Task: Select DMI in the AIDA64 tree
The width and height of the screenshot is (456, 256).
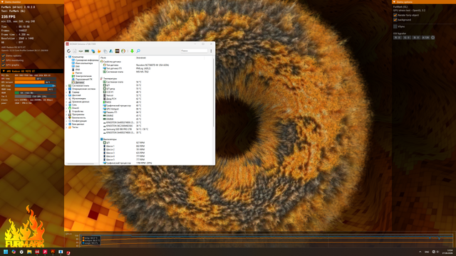Action: 76,66
